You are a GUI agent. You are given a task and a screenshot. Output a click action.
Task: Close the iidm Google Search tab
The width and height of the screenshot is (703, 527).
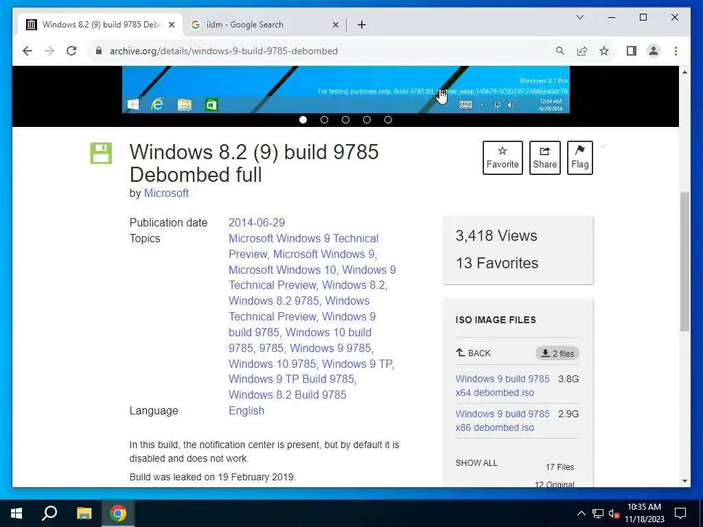pos(335,25)
